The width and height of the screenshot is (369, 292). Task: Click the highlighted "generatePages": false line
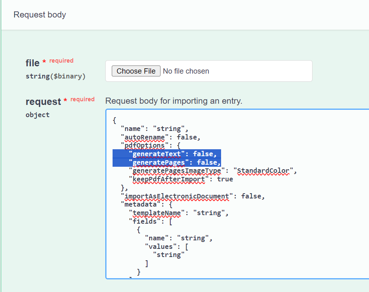tap(175, 162)
